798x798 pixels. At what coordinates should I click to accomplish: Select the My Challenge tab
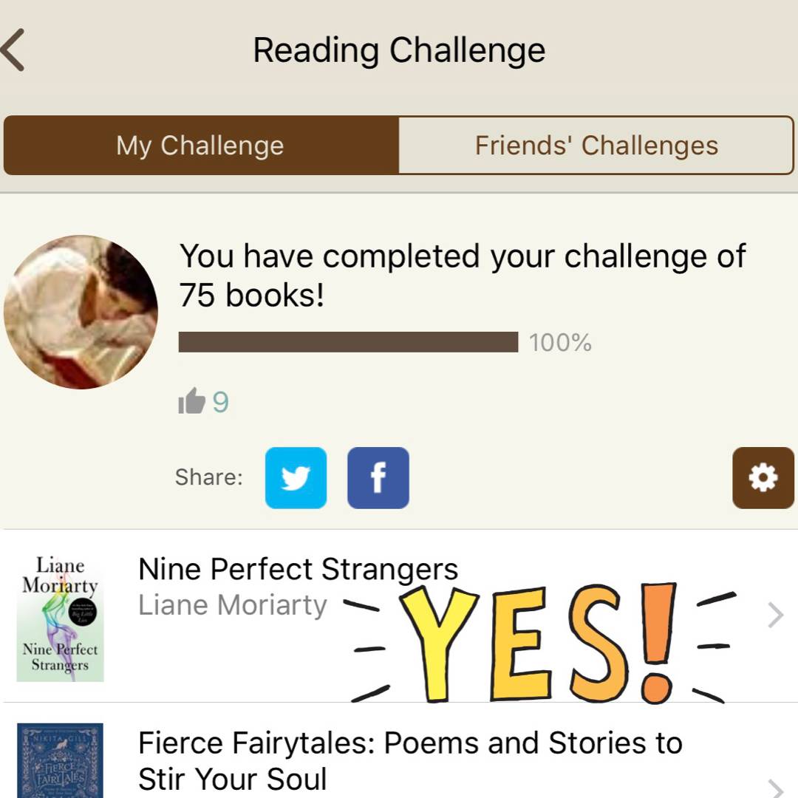[x=200, y=146]
